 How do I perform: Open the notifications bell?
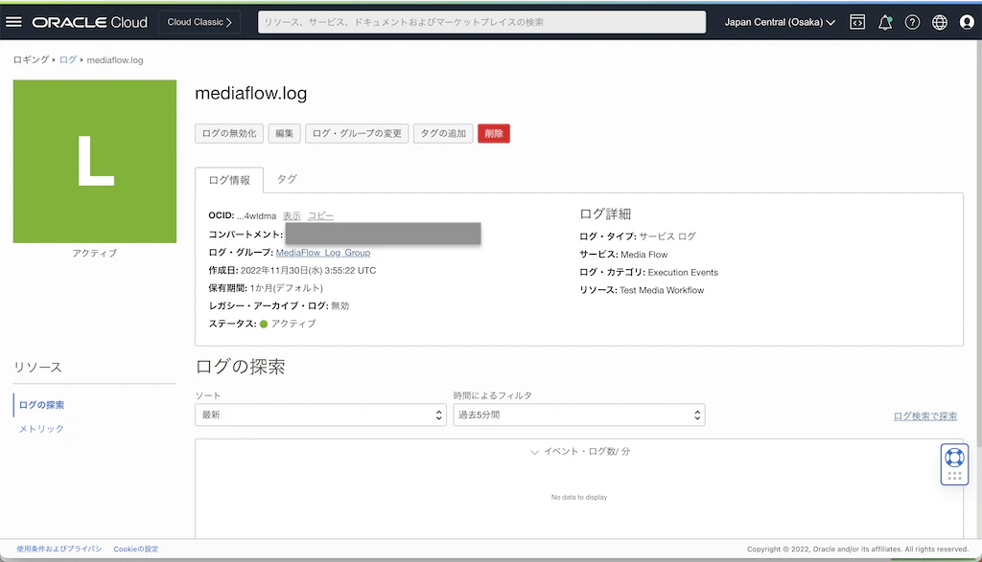pyautogui.click(x=885, y=22)
